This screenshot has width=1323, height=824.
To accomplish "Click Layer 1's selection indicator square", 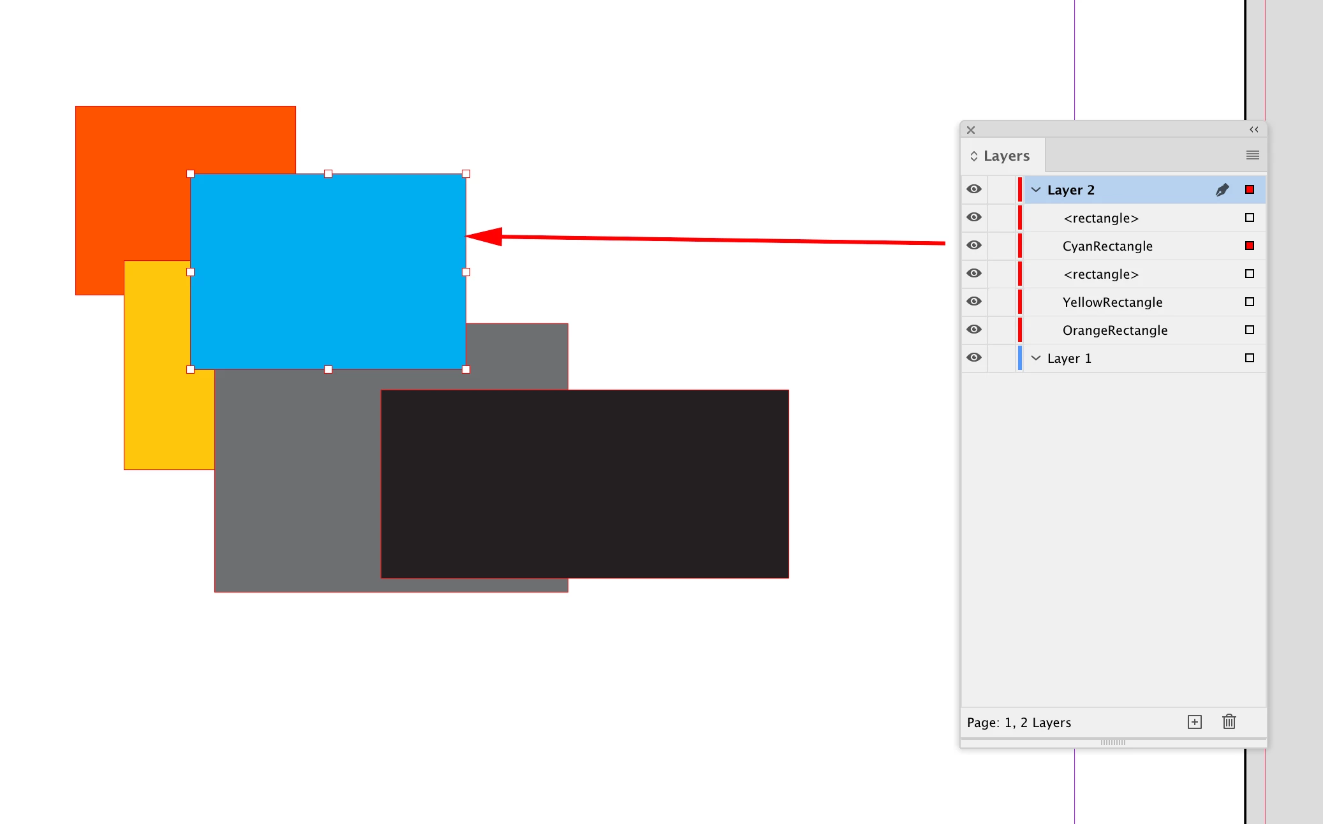I will 1249,358.
